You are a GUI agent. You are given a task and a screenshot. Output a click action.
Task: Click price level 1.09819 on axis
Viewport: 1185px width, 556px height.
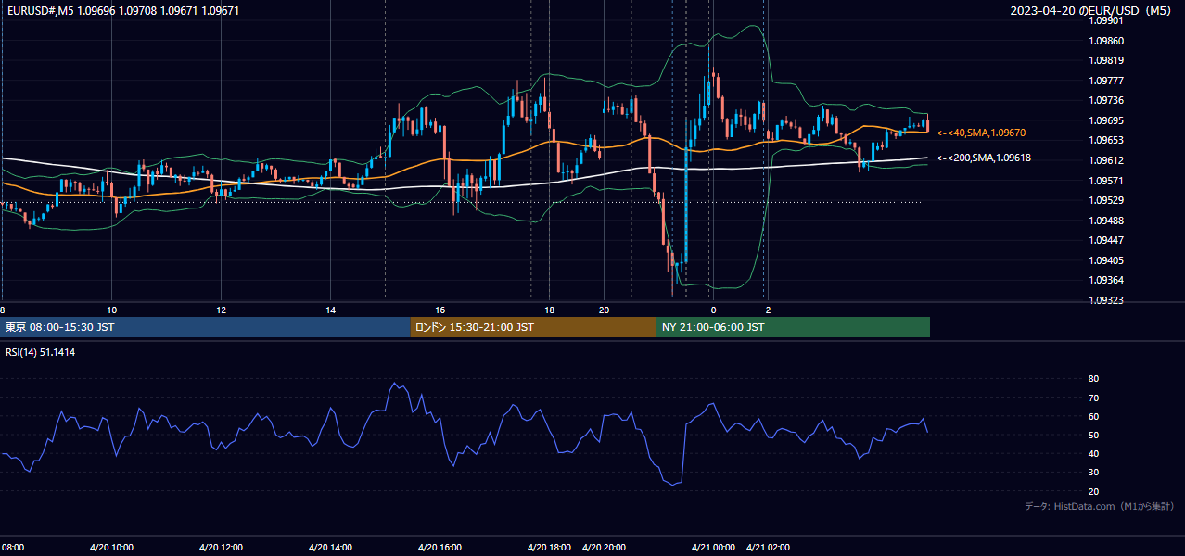tap(1106, 61)
